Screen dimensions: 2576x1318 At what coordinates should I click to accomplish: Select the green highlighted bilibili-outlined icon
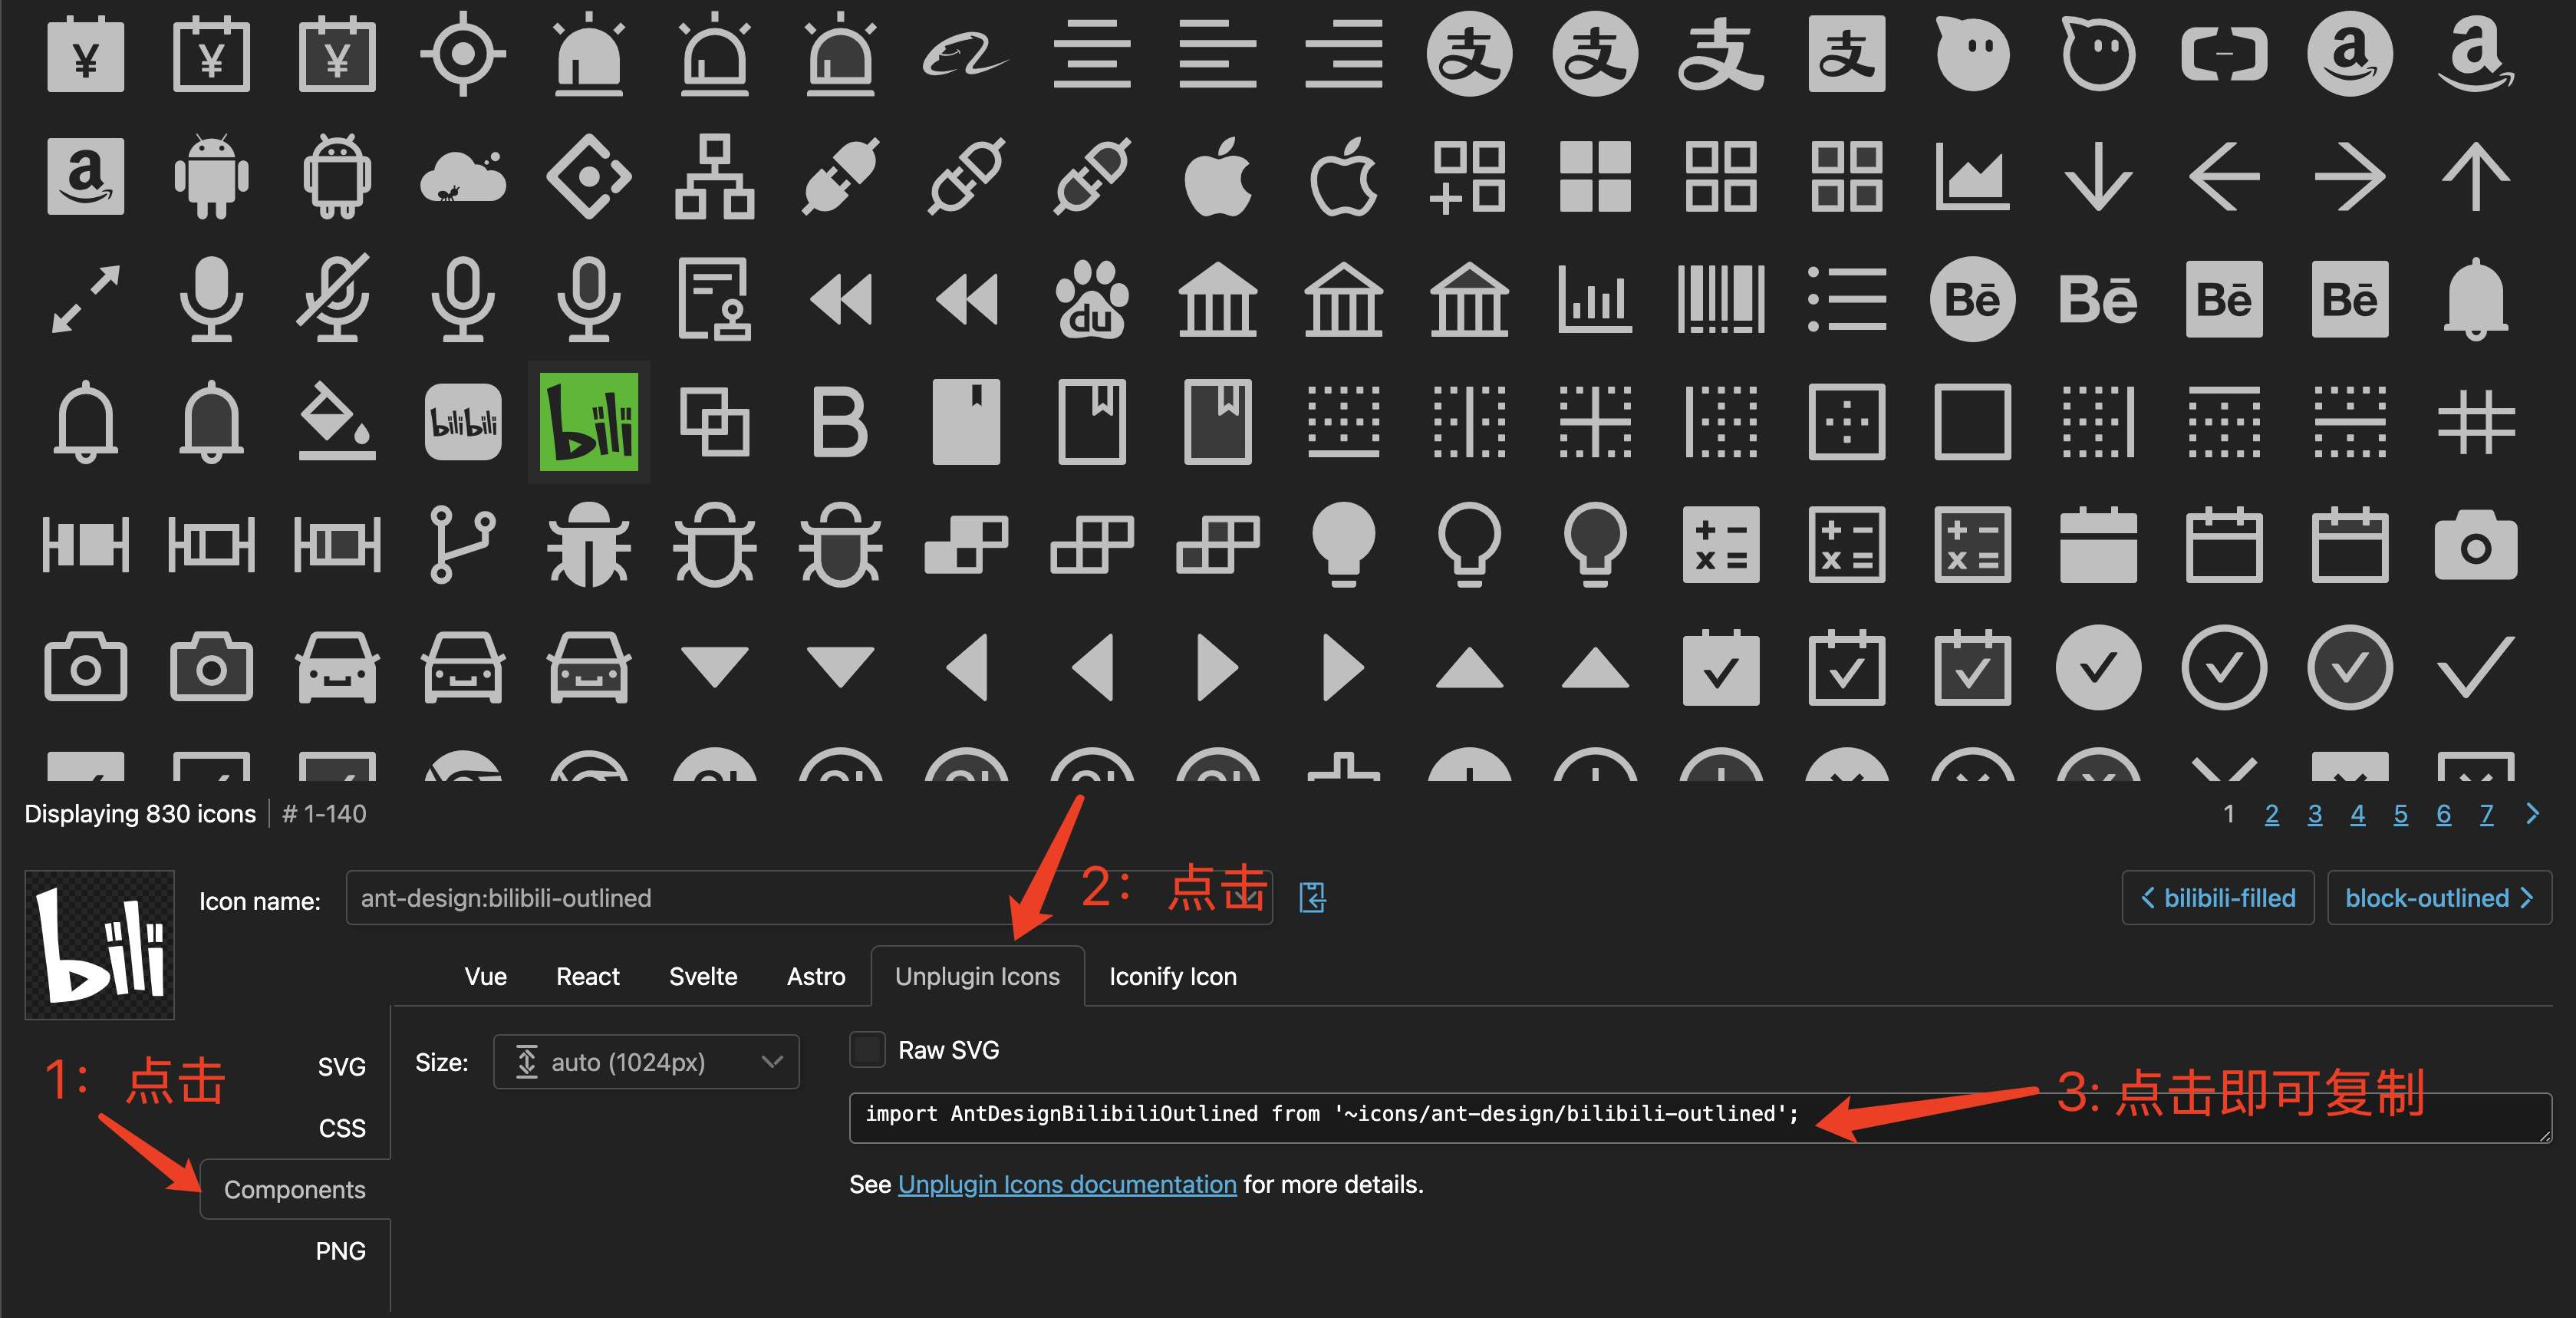click(x=589, y=422)
